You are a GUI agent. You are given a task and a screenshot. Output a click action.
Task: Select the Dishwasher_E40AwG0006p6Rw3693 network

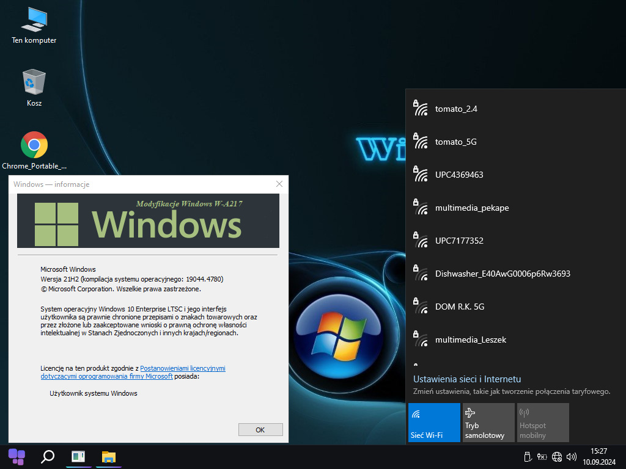coord(502,274)
